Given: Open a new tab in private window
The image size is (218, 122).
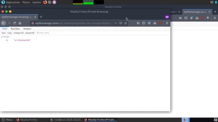Looking at the screenshot, I should (x=41, y=17).
